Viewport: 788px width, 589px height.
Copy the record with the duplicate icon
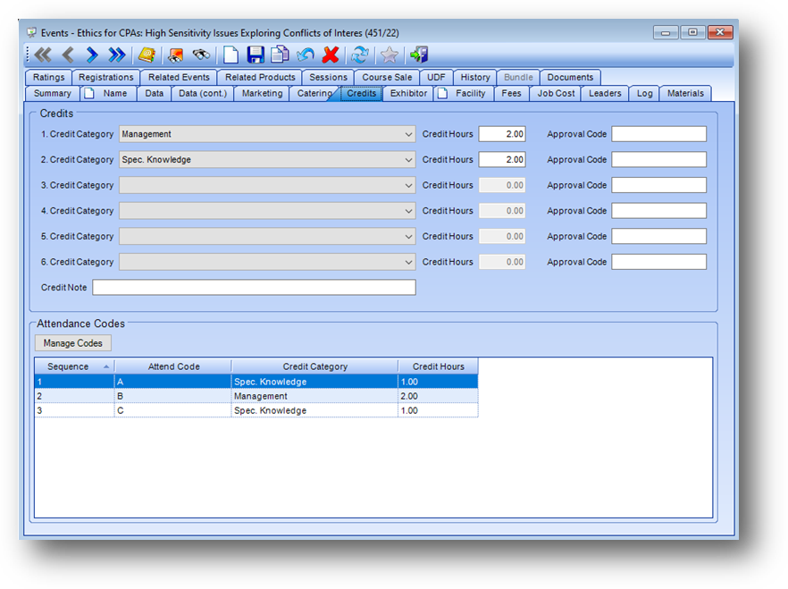280,55
